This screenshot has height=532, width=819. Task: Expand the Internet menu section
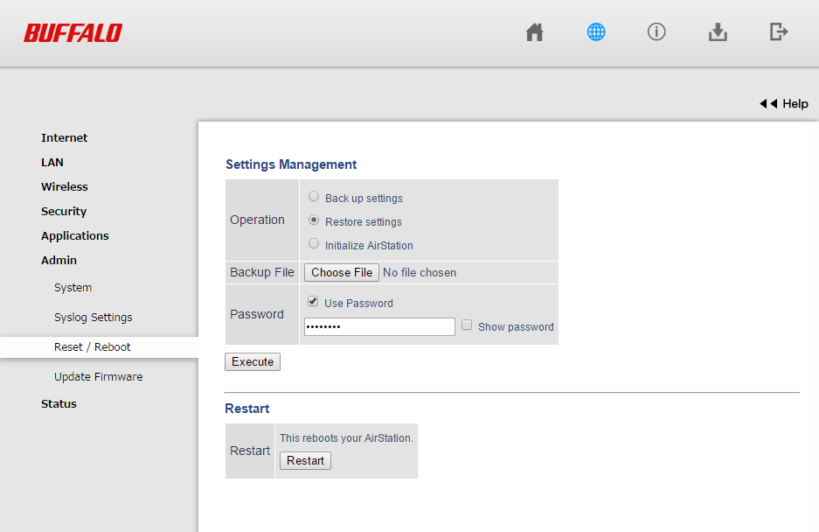(x=65, y=137)
